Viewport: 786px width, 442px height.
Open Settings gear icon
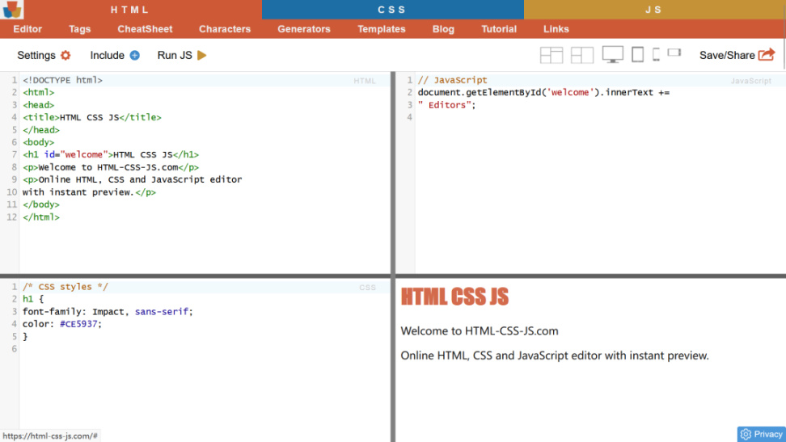65,55
